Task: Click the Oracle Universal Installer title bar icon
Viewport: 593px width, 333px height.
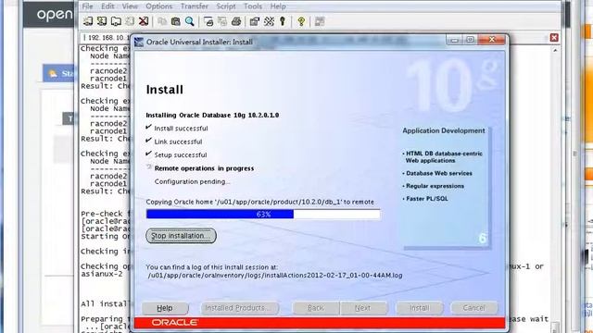Action: pos(139,42)
